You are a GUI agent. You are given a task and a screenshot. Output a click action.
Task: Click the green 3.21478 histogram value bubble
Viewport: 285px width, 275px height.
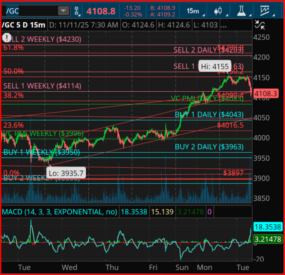268,239
